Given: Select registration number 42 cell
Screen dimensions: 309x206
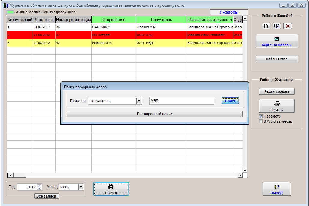Looking at the screenshot, I should (x=73, y=43).
